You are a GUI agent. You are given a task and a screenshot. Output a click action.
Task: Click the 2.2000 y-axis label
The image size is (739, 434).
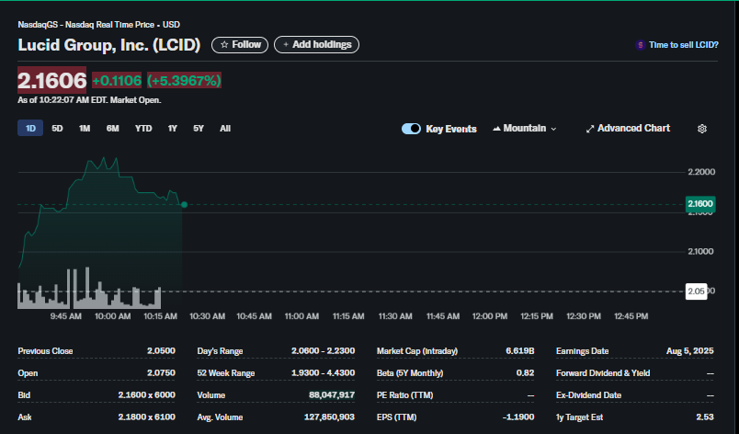click(x=701, y=172)
